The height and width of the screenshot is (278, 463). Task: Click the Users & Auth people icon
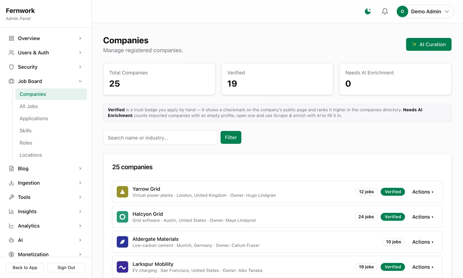click(11, 53)
